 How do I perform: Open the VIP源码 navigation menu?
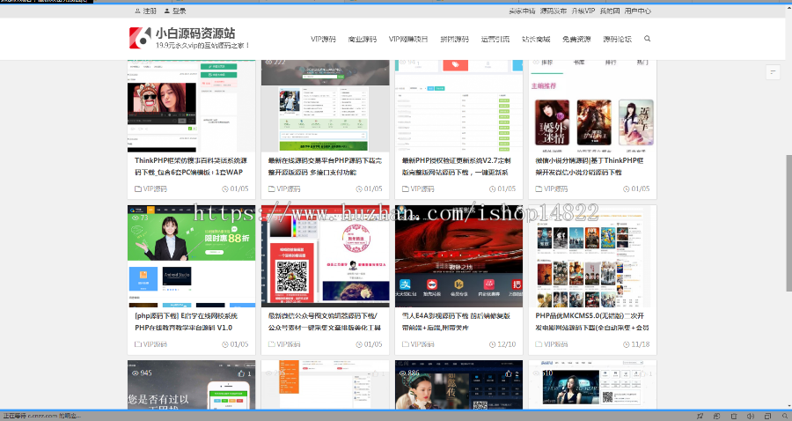pos(323,39)
